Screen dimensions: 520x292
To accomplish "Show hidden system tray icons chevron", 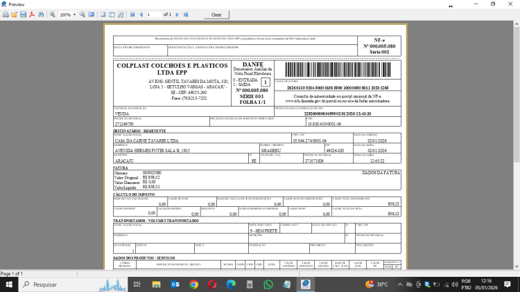I will (400, 284).
